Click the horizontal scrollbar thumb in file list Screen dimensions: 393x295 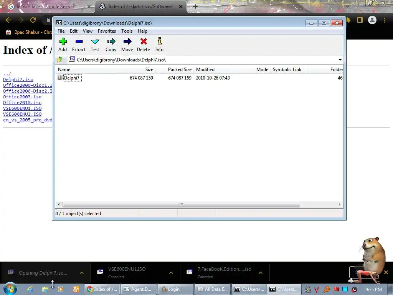(181, 204)
